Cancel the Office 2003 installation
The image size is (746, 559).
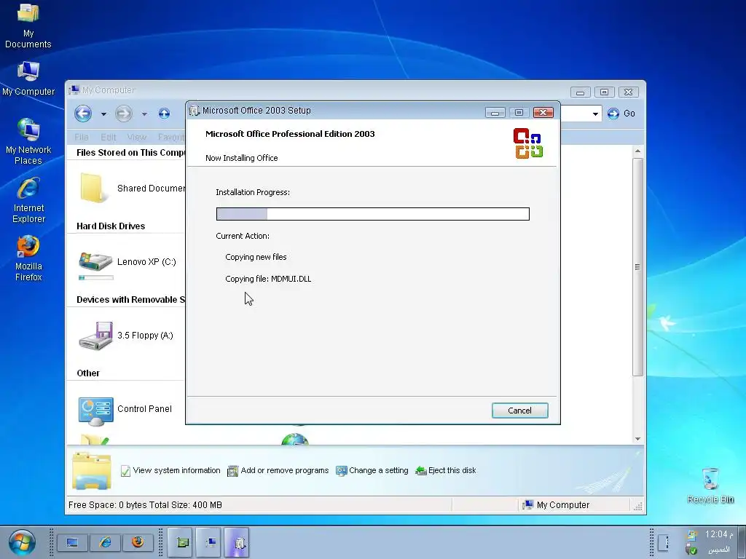click(519, 411)
